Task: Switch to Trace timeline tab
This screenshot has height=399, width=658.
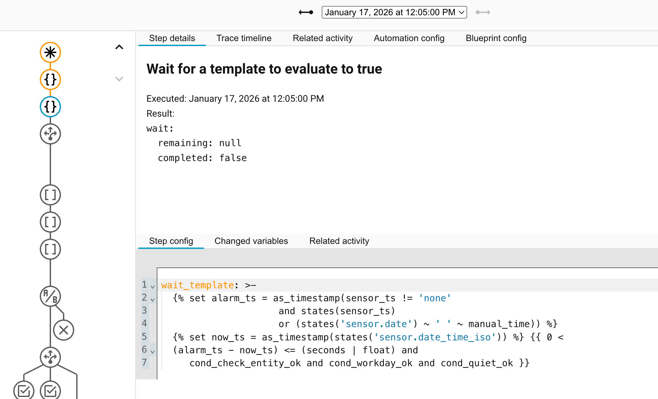Action: (244, 38)
